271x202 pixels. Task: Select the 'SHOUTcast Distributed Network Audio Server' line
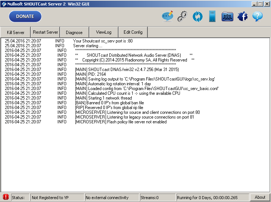point(99,55)
